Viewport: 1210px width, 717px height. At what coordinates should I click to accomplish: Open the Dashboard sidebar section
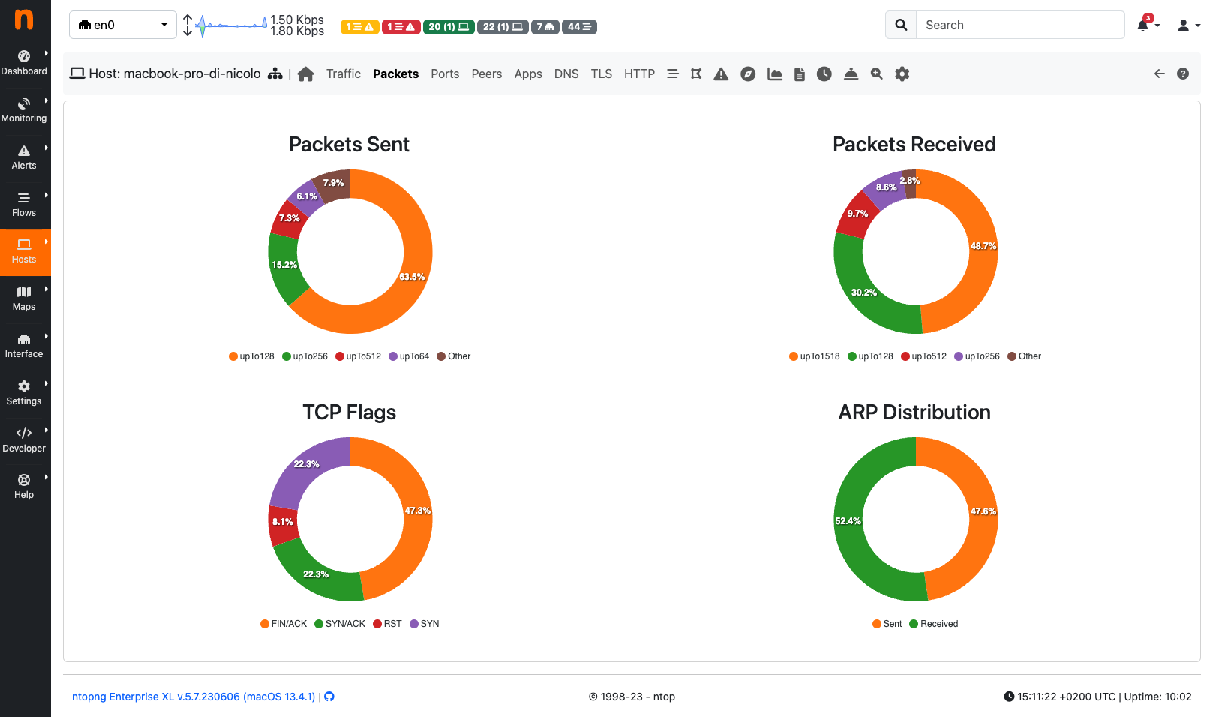click(x=24, y=63)
